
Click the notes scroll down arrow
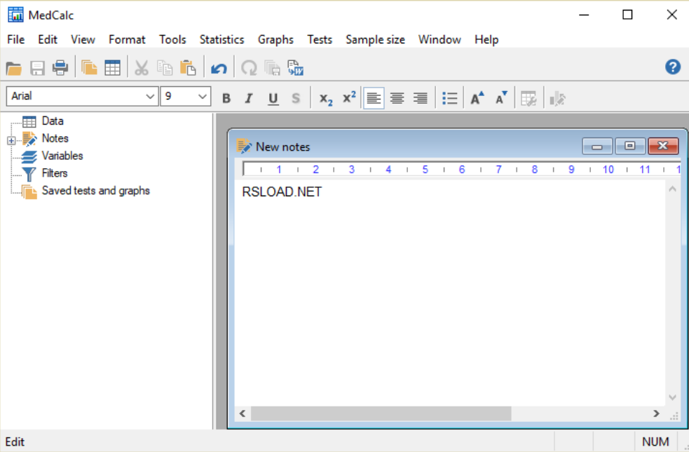(672, 397)
